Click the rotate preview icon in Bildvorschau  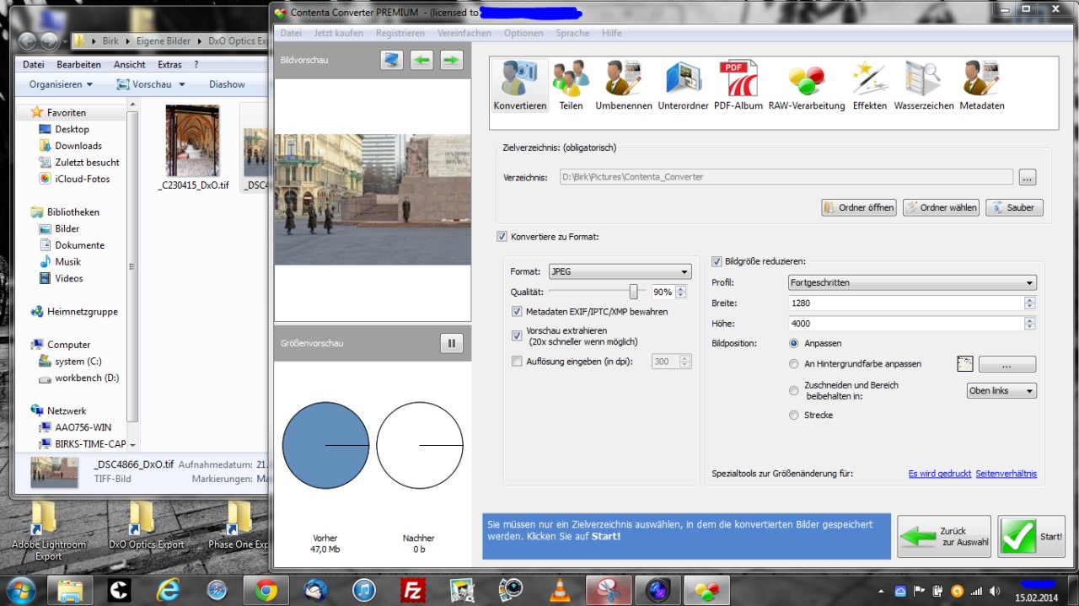(392, 60)
